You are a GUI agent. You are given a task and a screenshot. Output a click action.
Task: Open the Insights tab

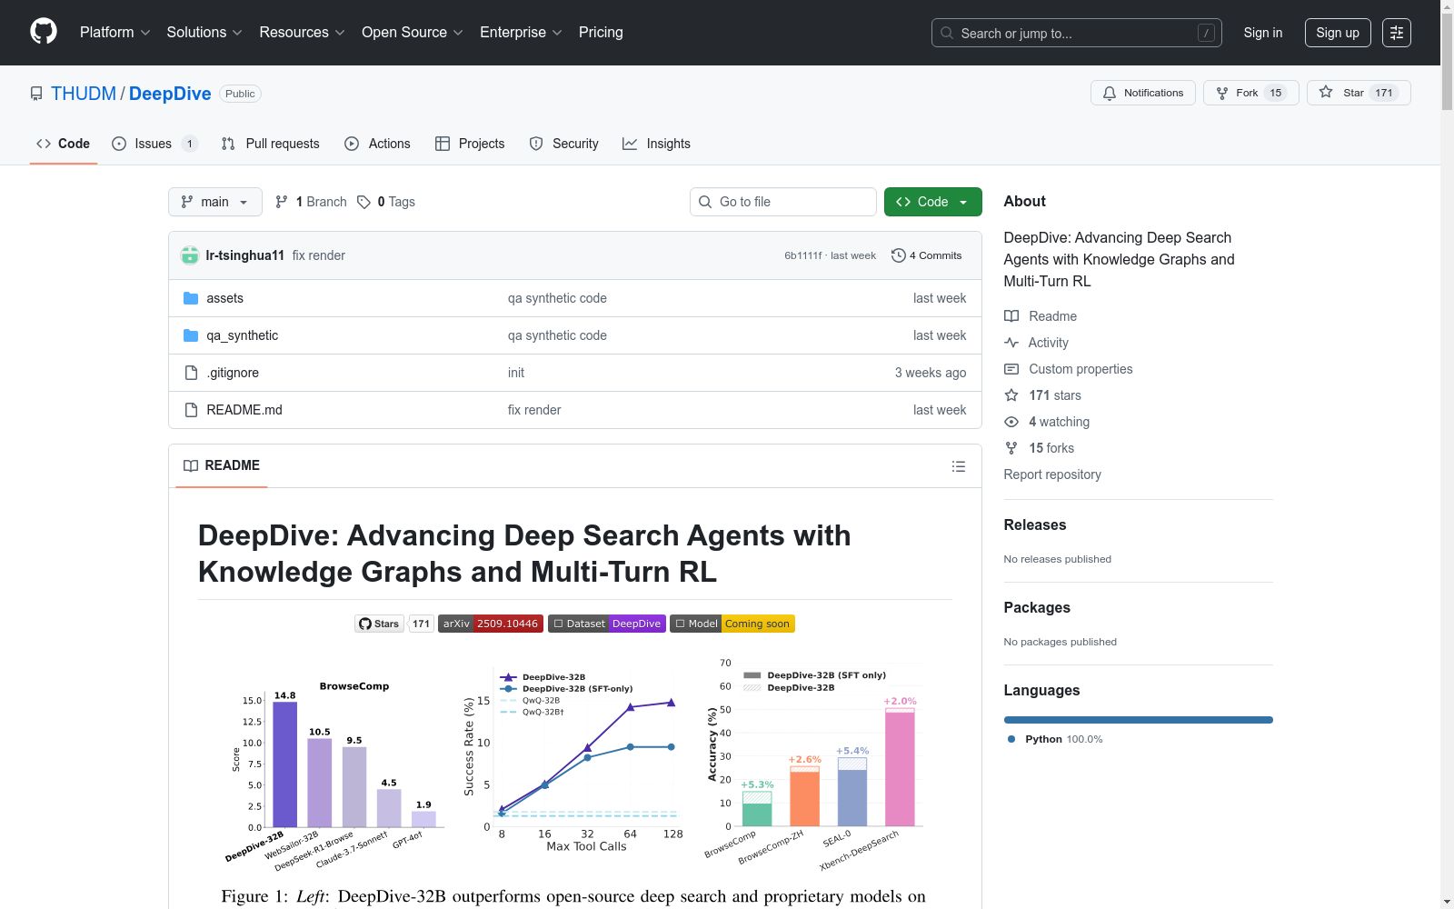tap(656, 144)
